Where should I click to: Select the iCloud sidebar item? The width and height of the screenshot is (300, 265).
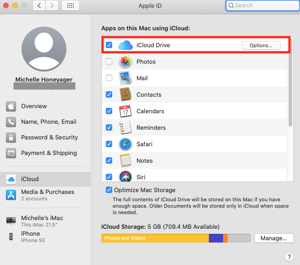(45, 179)
